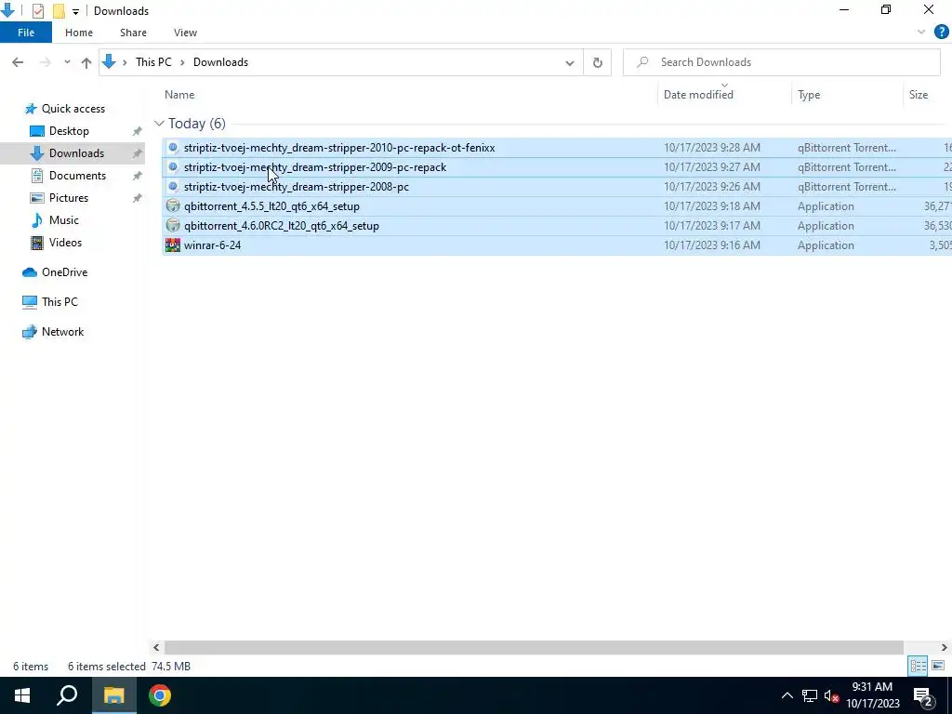Screen dimensions: 952x714
Task: Click This PC in the address bar
Action: coord(153,62)
